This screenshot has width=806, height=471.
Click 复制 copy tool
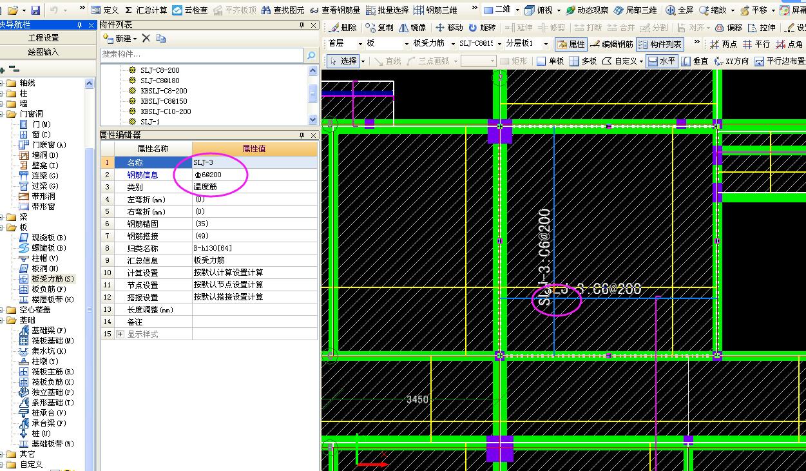(379, 28)
